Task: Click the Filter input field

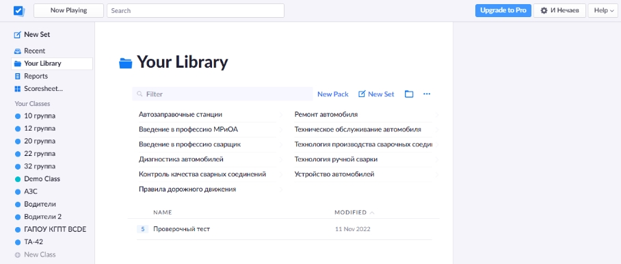Action: tap(222, 94)
